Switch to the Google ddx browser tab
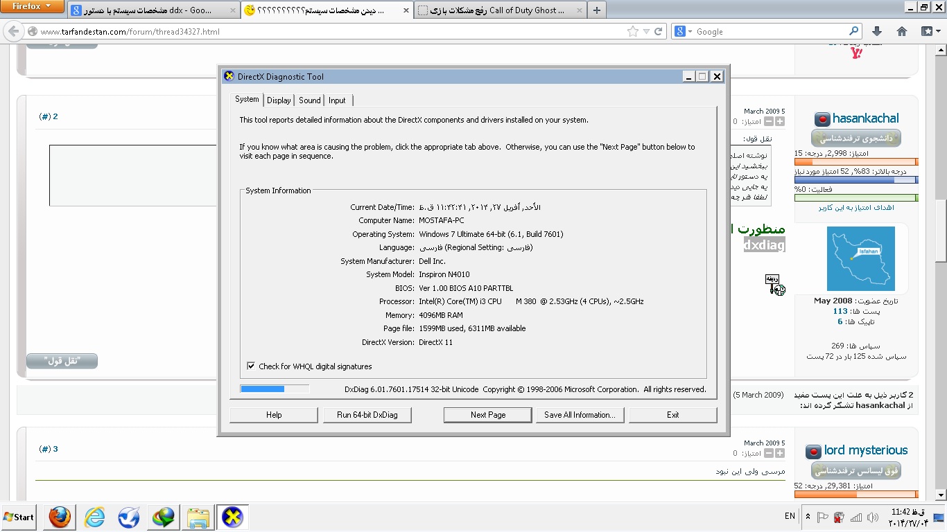This screenshot has width=947, height=532. (x=154, y=11)
